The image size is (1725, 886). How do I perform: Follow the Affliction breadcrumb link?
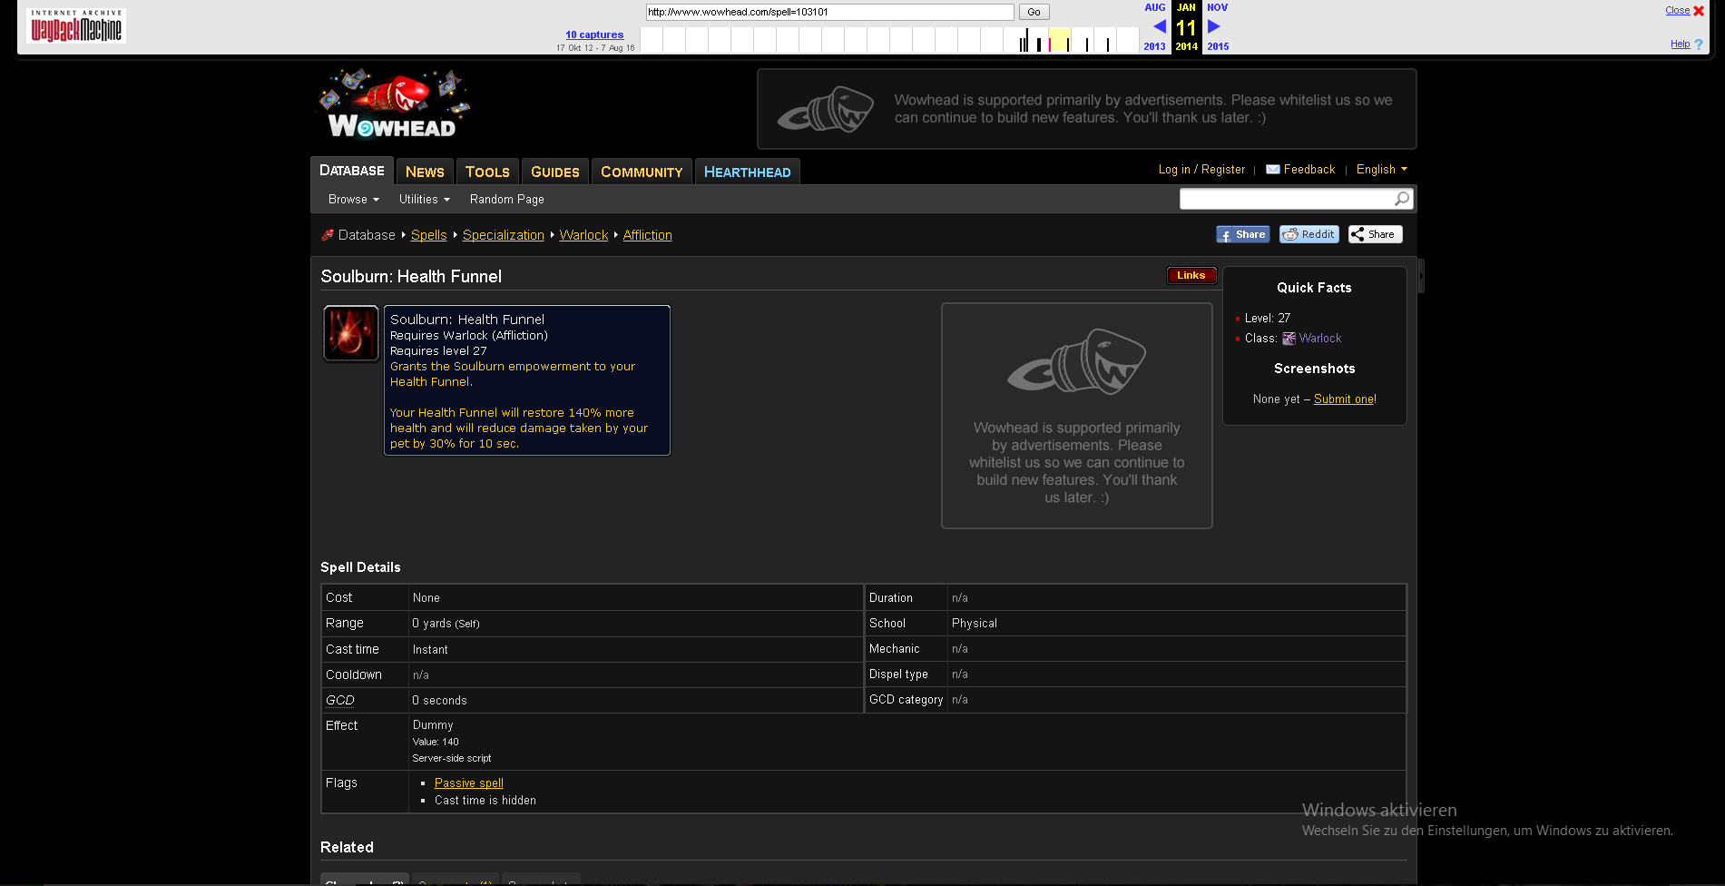(648, 235)
